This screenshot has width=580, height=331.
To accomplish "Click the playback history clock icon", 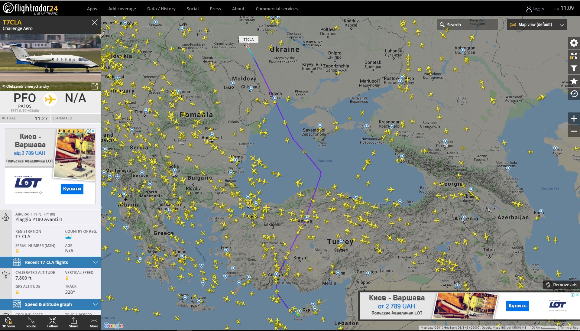I will pos(573,94).
